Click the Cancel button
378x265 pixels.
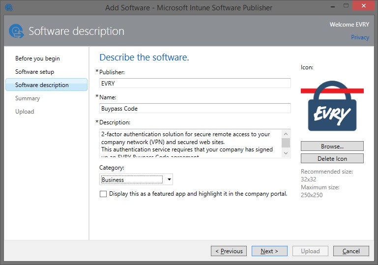point(351,251)
